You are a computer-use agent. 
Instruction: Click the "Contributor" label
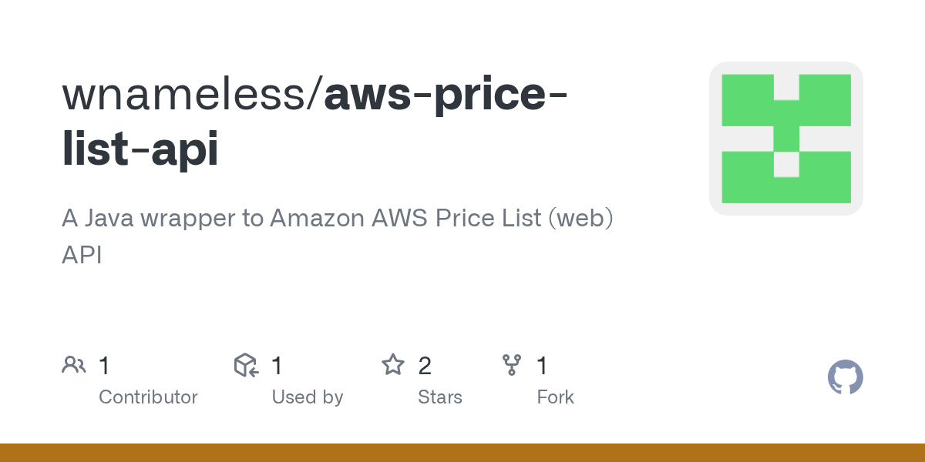(x=148, y=397)
